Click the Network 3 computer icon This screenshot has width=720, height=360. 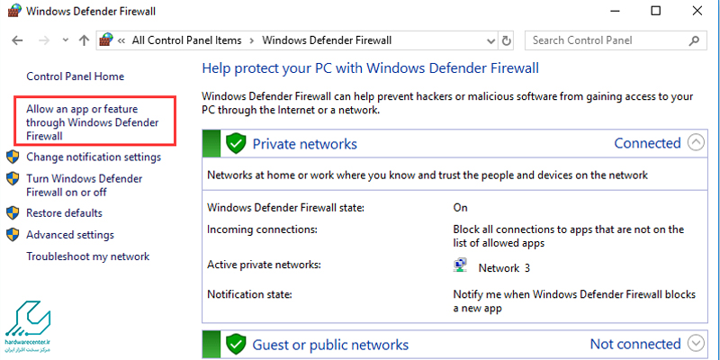pos(461,266)
